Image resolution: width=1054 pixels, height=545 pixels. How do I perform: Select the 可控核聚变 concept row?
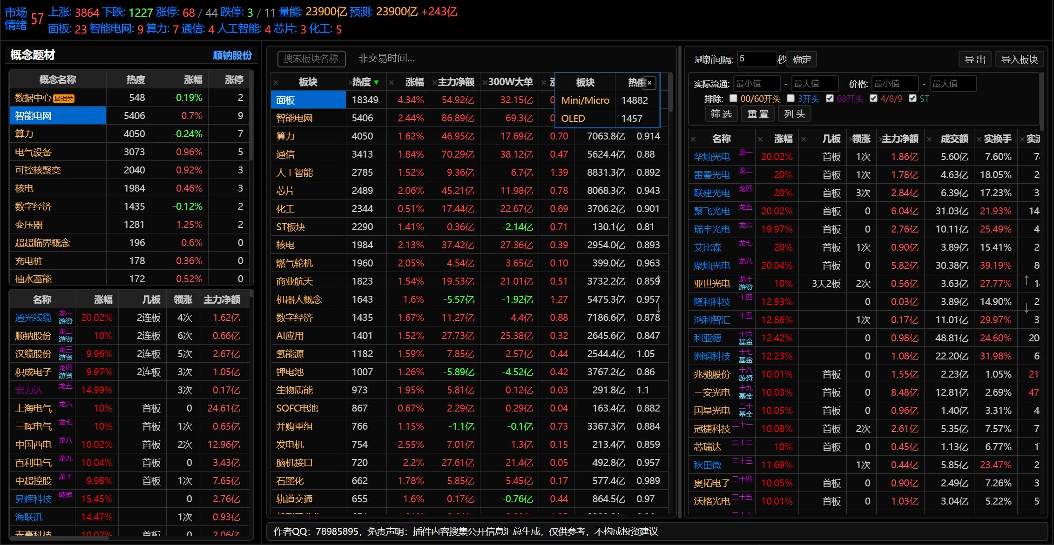(x=129, y=170)
